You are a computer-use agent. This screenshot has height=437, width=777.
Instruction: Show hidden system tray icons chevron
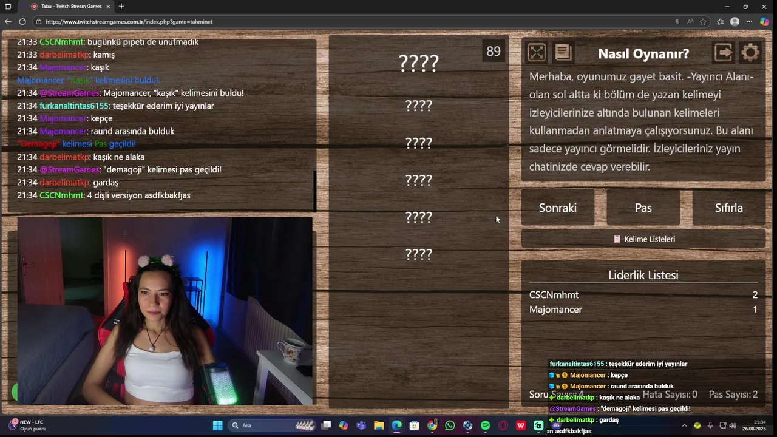684,425
